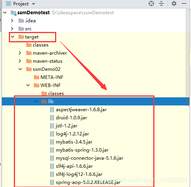
Task: Click the ssmDemotest module folder icon
Action: (x=13, y=13)
